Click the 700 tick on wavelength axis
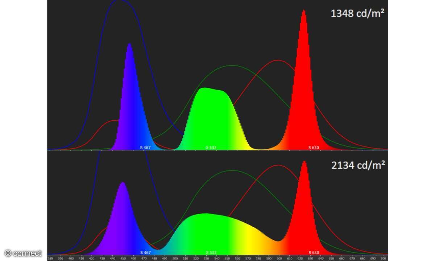This screenshot has height=261, width=435. pos(384,258)
